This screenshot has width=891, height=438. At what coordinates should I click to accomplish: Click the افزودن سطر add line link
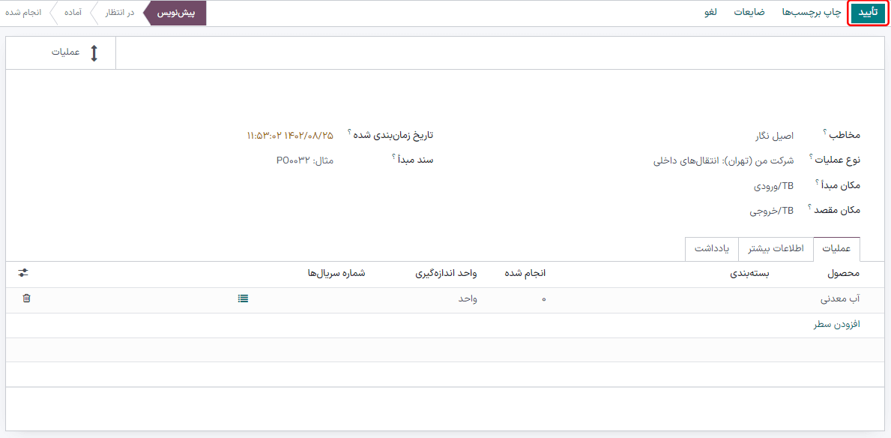coord(838,324)
